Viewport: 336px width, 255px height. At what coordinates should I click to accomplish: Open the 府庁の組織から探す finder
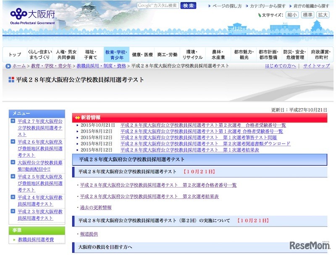[x=311, y=6]
